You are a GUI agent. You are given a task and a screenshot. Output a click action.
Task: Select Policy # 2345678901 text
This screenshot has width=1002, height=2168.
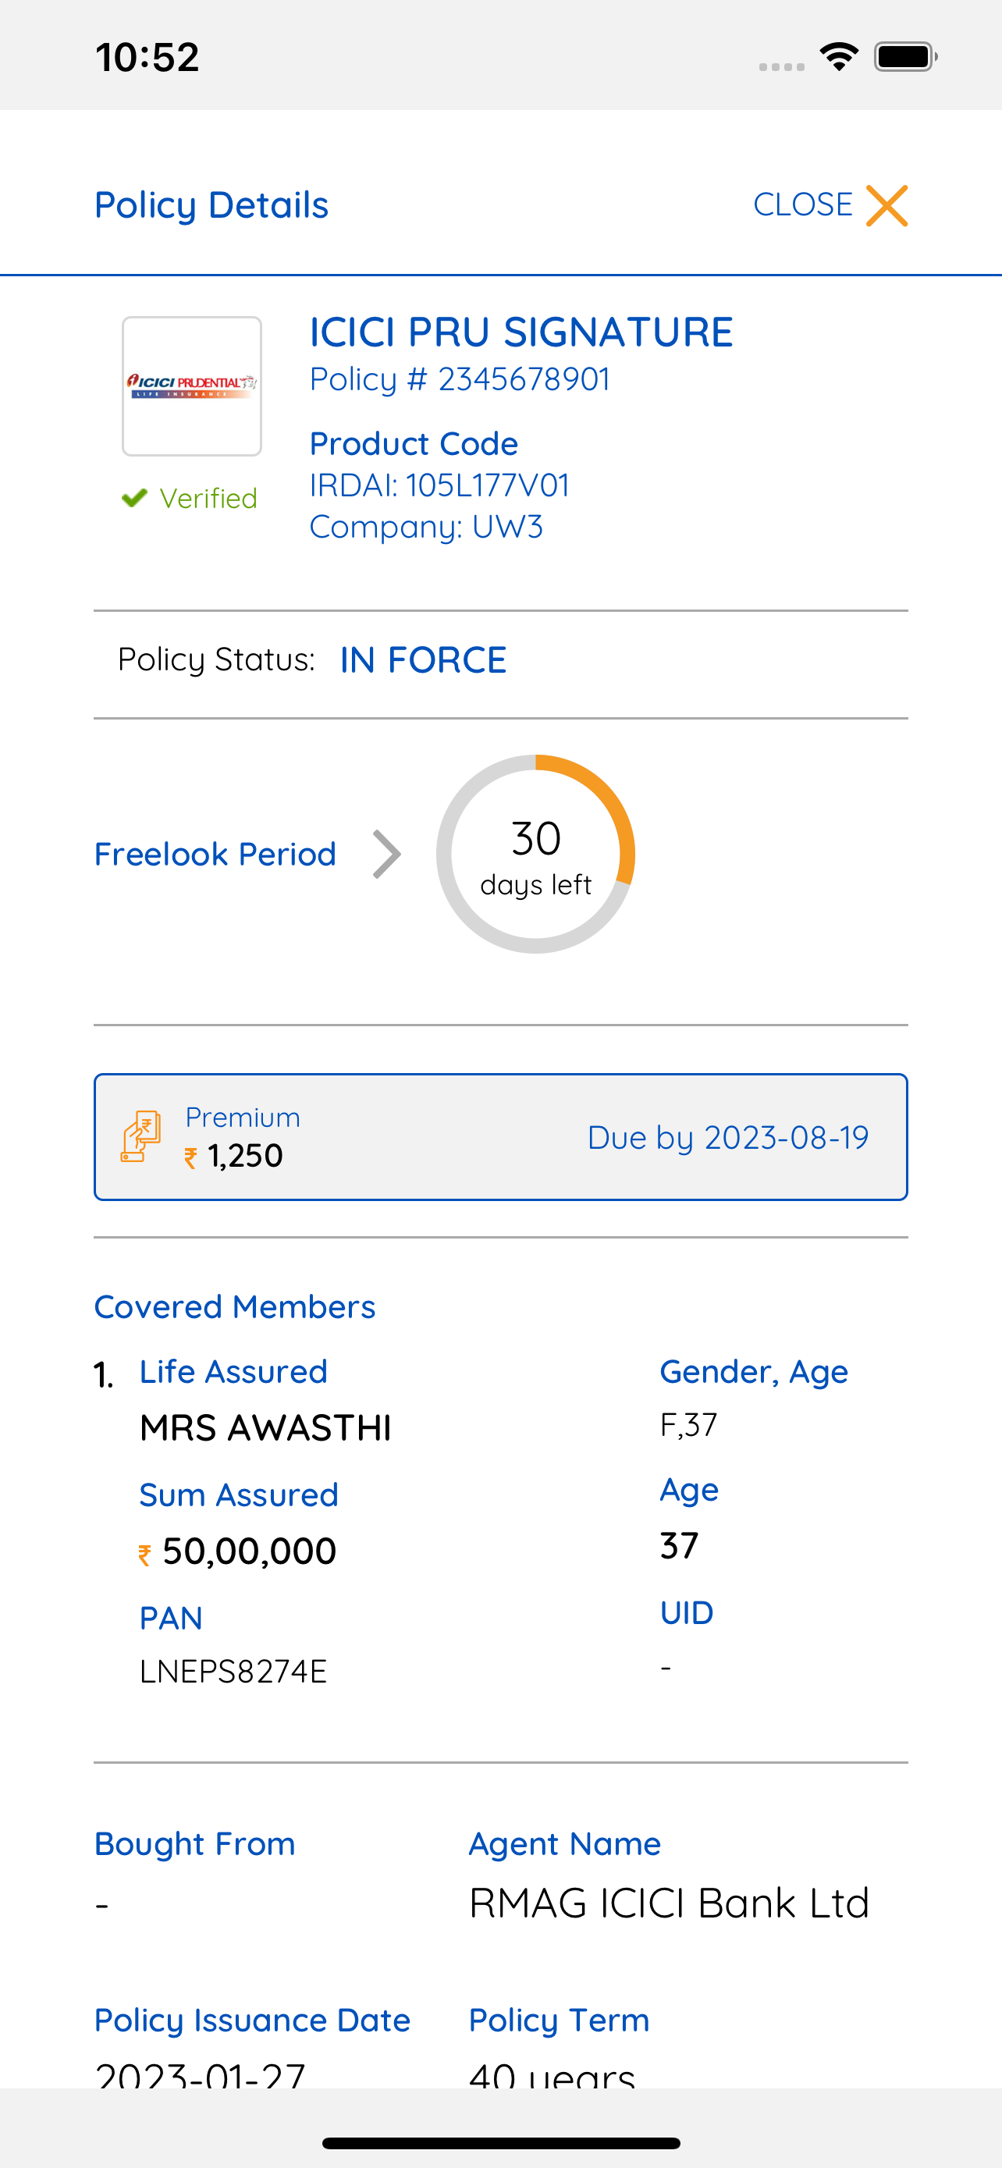[460, 379]
